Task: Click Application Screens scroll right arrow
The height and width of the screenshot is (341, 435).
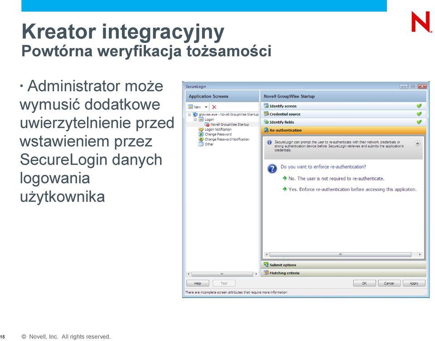Action: coord(256,274)
